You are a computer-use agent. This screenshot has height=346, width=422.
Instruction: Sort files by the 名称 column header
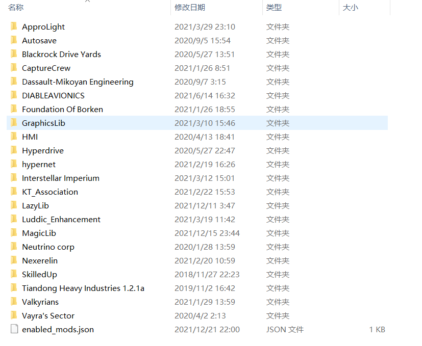point(16,8)
